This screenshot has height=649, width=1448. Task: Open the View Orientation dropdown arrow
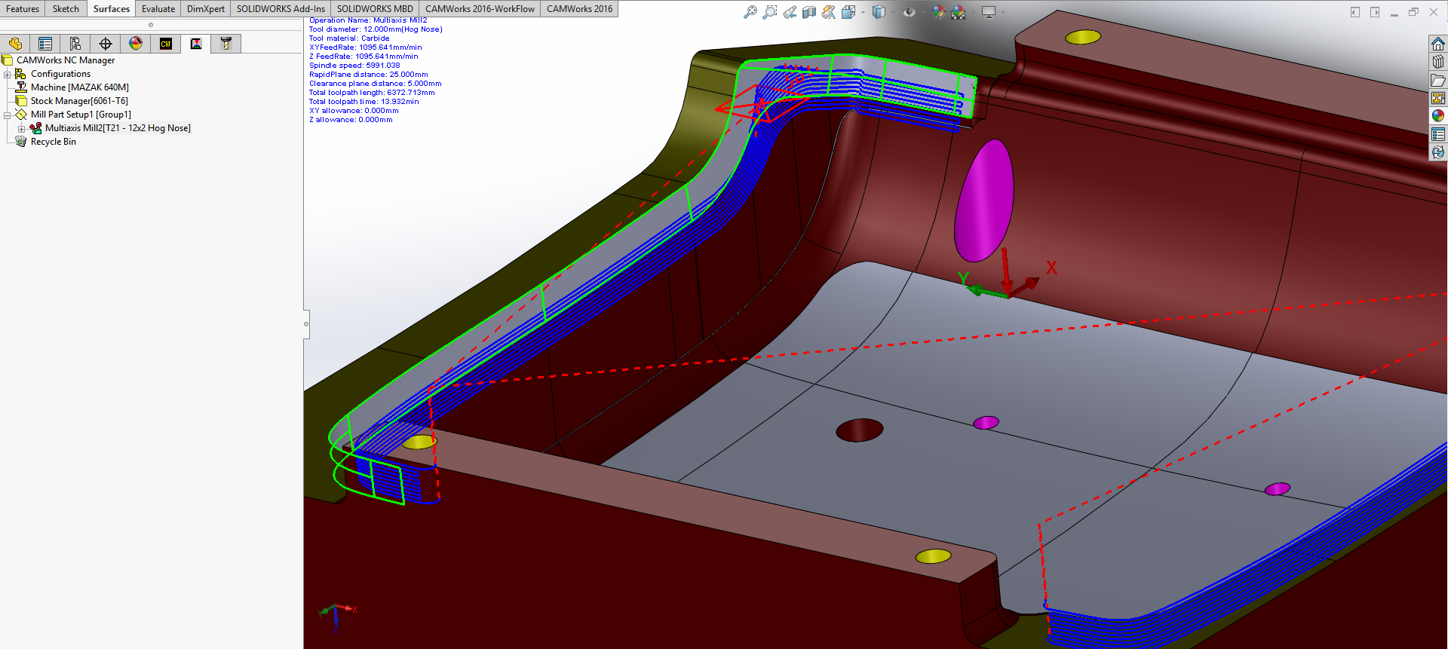point(863,12)
